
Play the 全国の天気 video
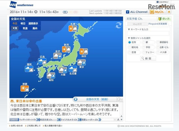coord(95,99)
